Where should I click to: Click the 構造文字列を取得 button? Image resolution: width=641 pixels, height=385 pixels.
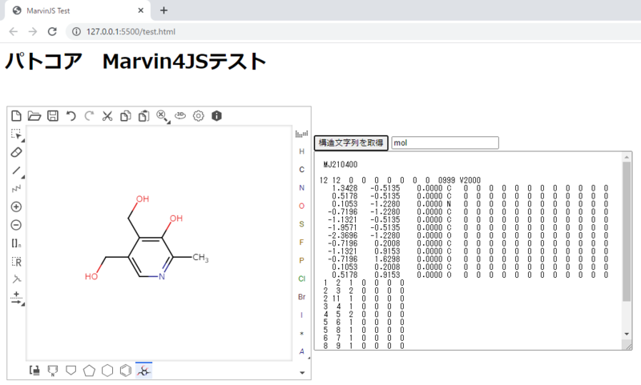[x=351, y=143]
